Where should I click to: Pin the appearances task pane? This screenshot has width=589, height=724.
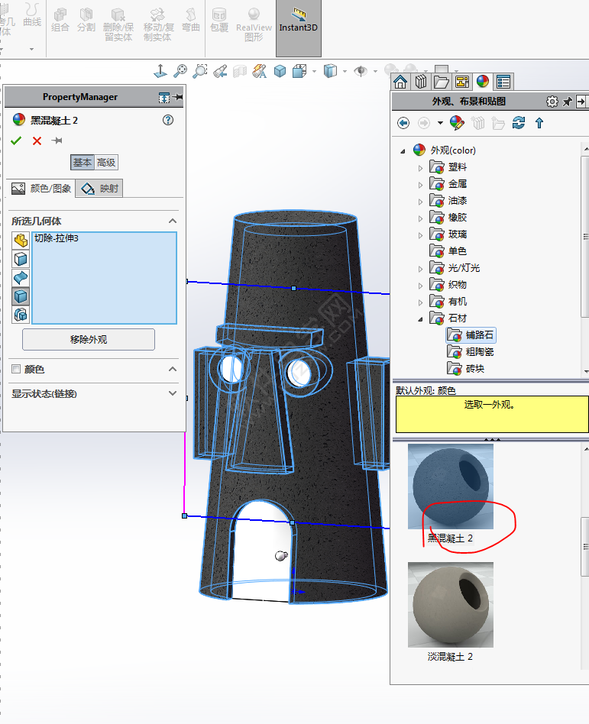click(x=568, y=102)
